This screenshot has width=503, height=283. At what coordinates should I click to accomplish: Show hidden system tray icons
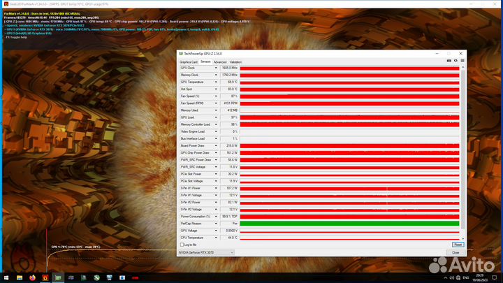click(x=445, y=278)
